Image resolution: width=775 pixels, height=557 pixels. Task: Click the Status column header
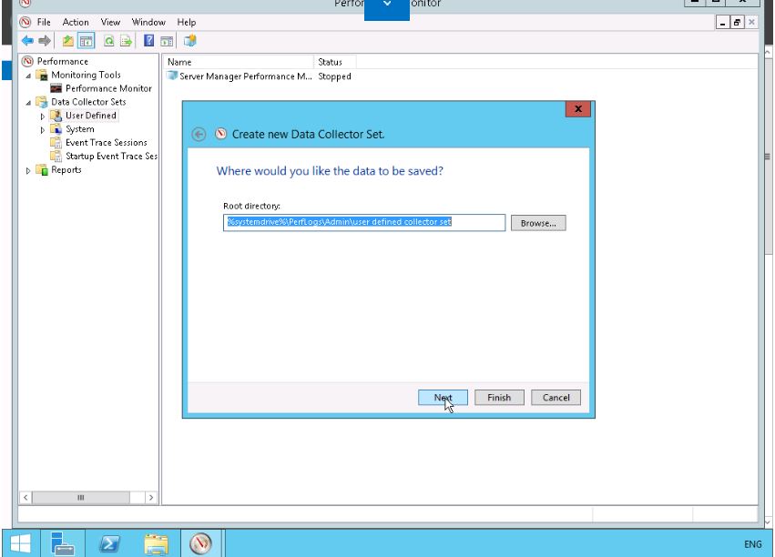335,62
